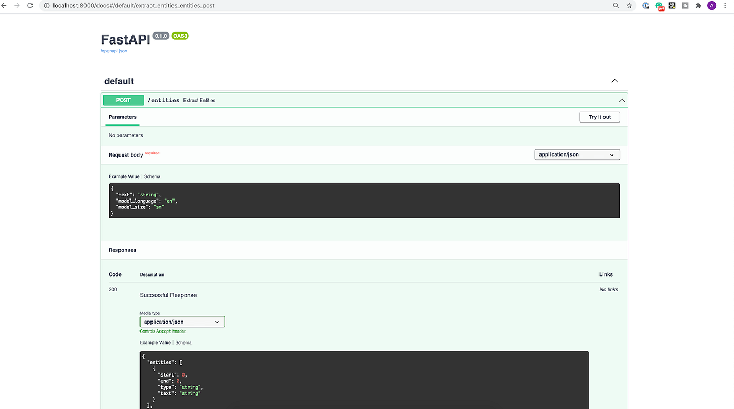This screenshot has height=409, width=734.
Task: Open the Extensions puzzle-piece menu
Action: (698, 5)
